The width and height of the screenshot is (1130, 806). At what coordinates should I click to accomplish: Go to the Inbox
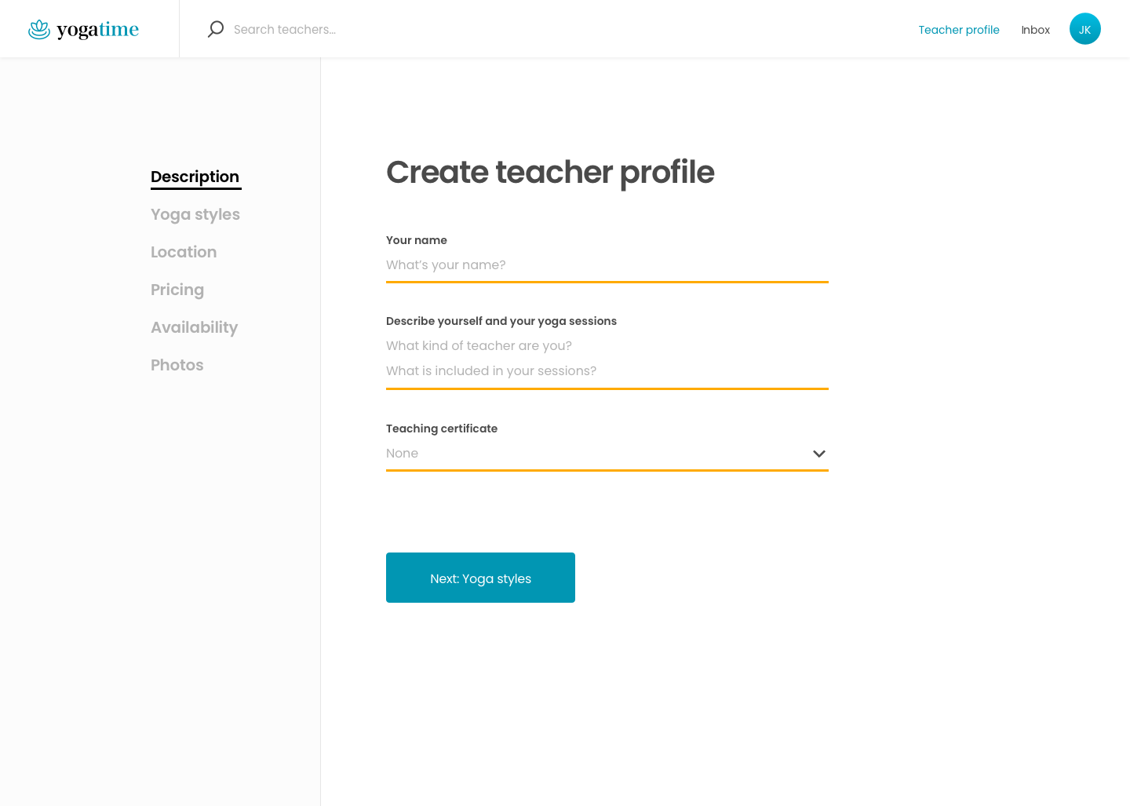[1035, 30]
